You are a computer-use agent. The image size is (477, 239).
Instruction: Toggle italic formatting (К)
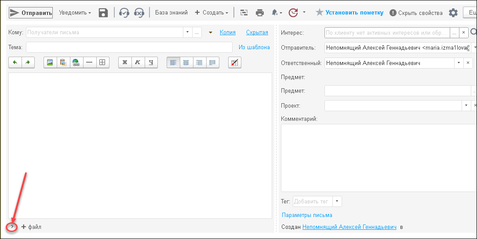tap(138, 63)
